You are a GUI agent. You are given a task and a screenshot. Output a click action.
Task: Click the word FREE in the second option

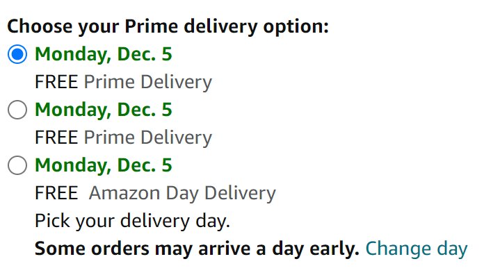(x=56, y=137)
